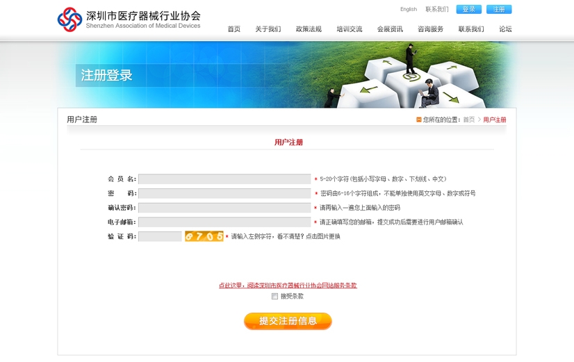Go to 培训交流 navigation item
Screen dimensions: 574x362
tap(349, 29)
